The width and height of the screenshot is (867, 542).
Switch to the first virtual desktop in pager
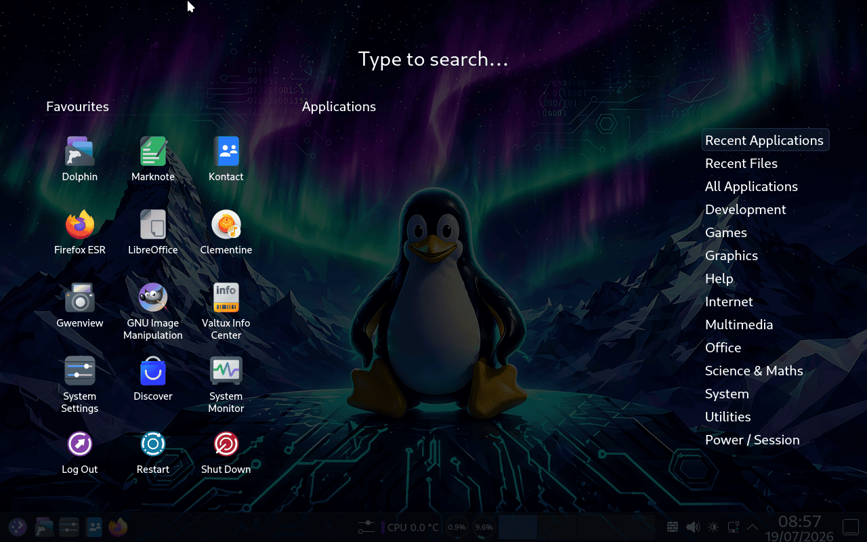[517, 527]
